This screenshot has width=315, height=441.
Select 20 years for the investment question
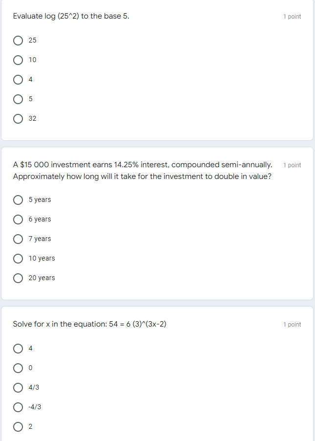18,278
